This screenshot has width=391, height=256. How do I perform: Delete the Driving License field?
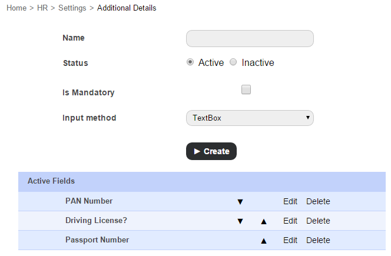318,221
